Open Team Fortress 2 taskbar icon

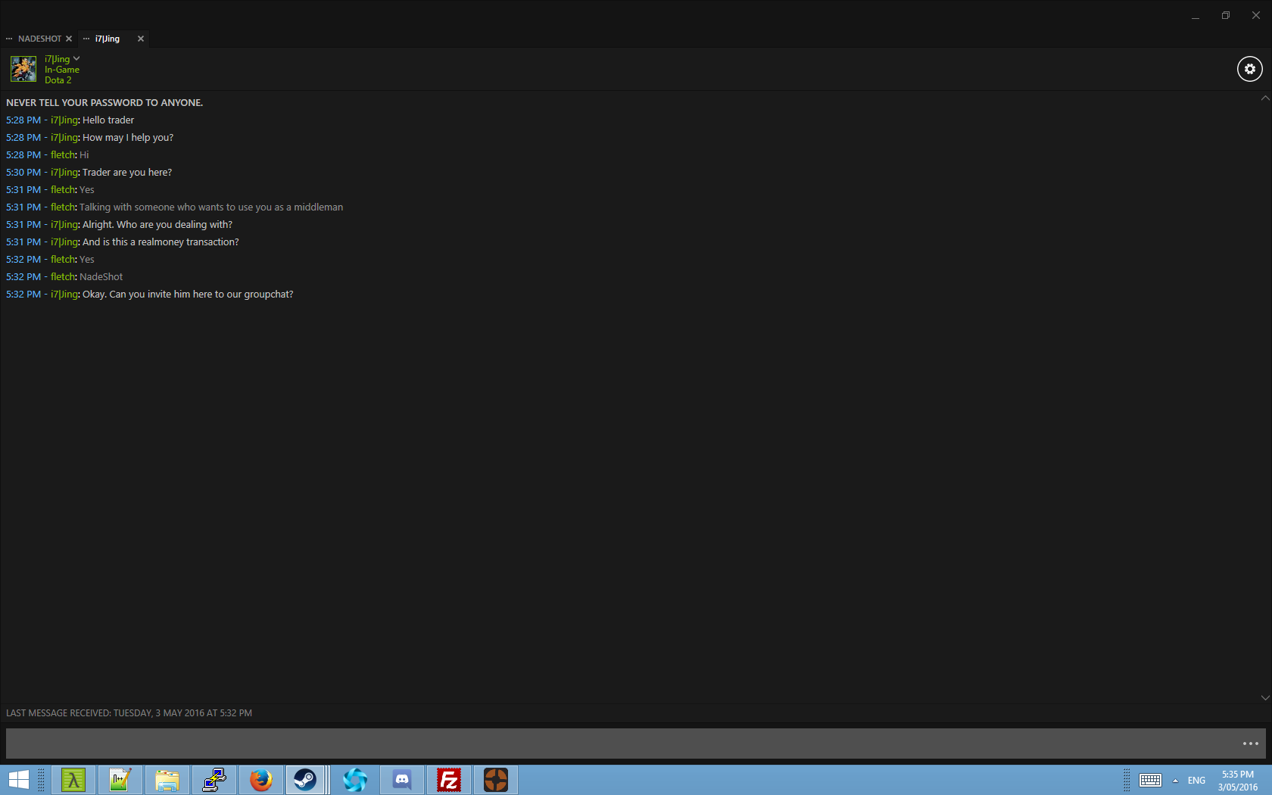[496, 780]
